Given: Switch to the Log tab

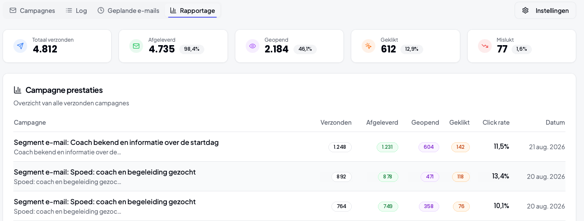Looking at the screenshot, I should [x=76, y=10].
